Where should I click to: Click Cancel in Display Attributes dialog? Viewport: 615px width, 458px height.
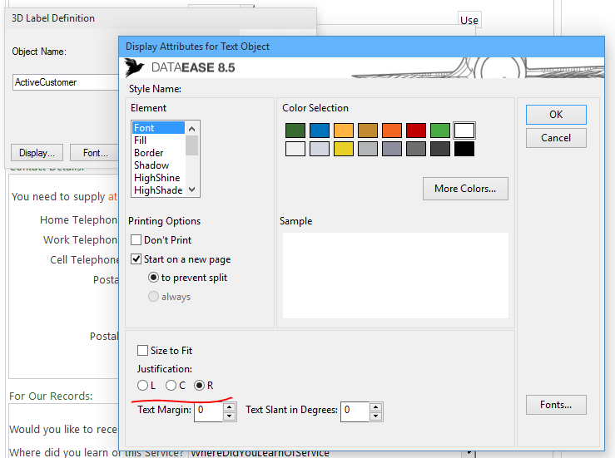[x=556, y=138]
